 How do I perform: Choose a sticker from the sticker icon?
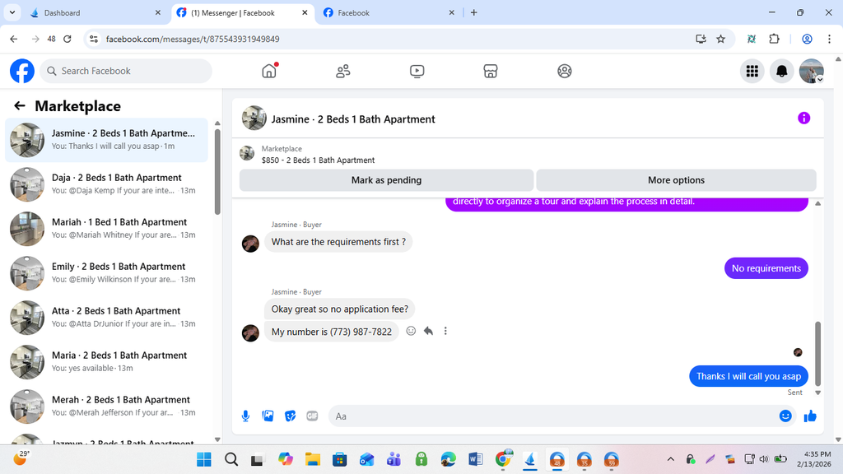point(291,416)
